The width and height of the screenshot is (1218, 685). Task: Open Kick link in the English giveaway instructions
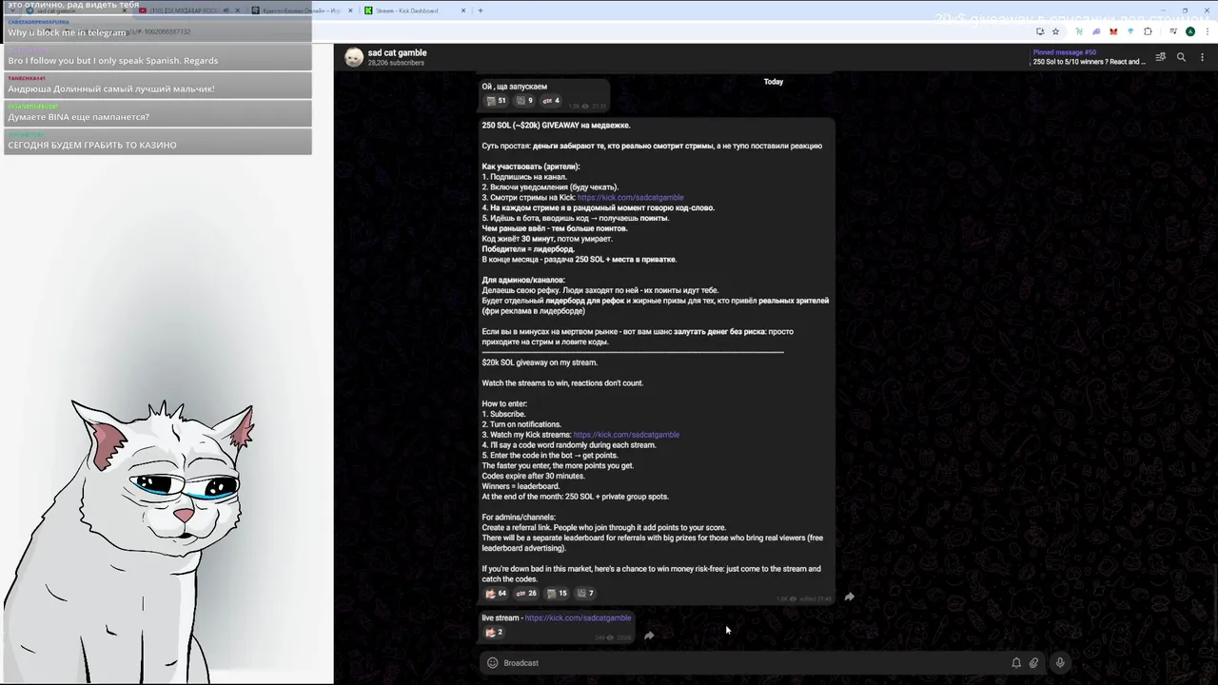626,435
